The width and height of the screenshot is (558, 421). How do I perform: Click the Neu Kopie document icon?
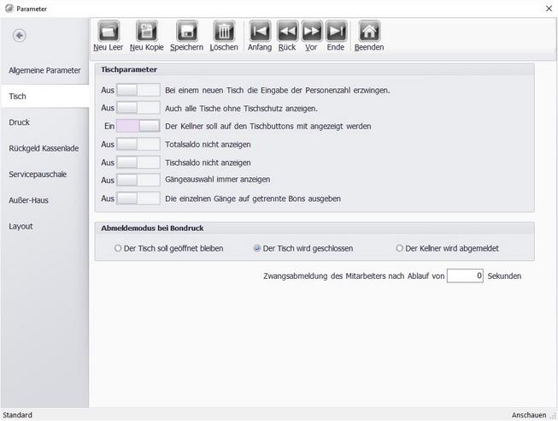(147, 31)
